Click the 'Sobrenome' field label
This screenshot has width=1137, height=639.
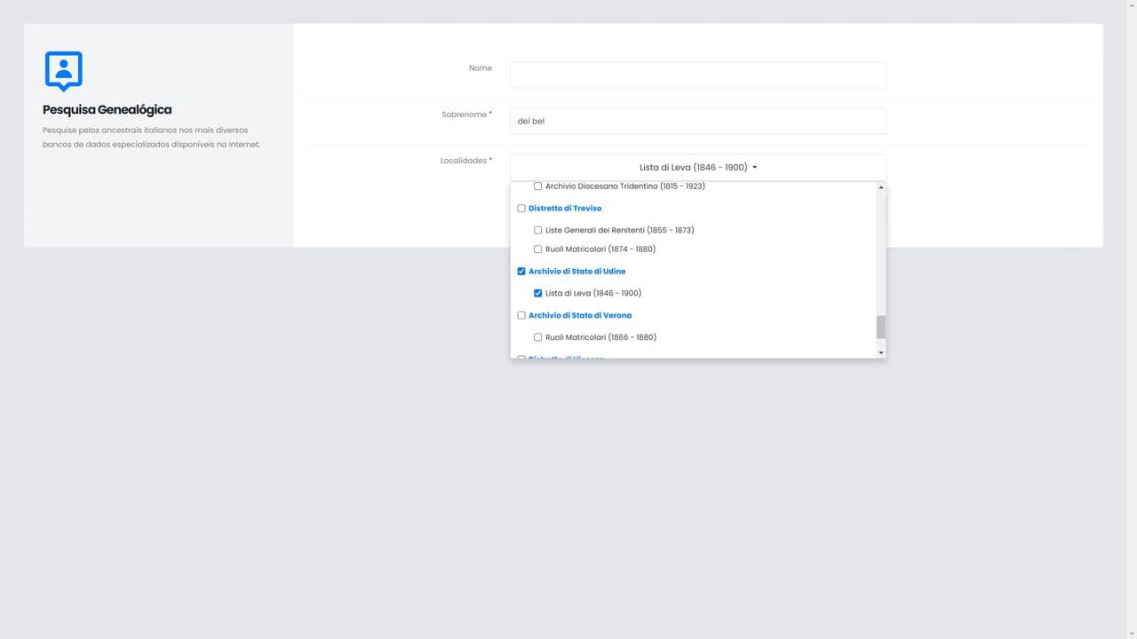[x=464, y=114]
